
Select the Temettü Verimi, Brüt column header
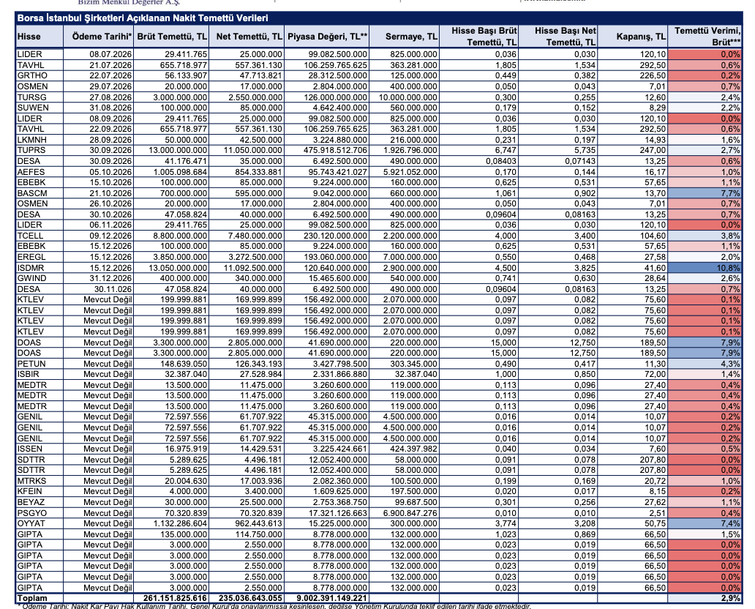[707, 36]
